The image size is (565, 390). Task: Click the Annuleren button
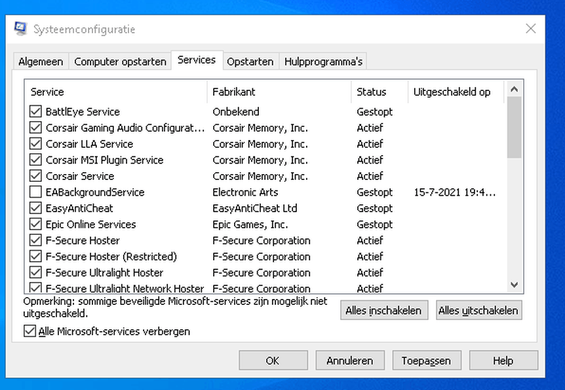point(350,361)
